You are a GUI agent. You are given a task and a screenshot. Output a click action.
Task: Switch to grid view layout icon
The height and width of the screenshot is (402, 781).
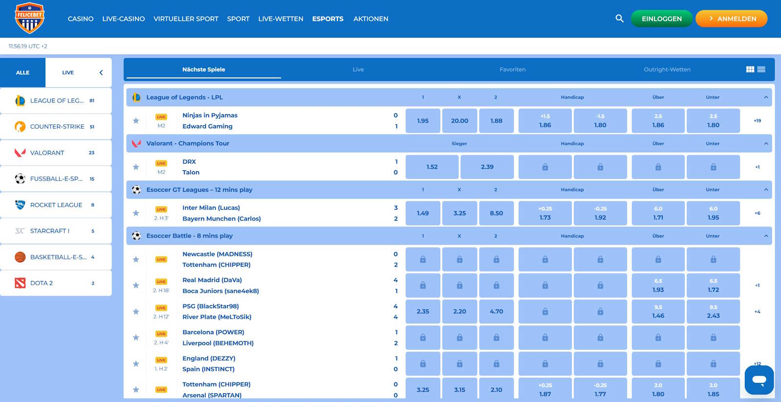[750, 69]
